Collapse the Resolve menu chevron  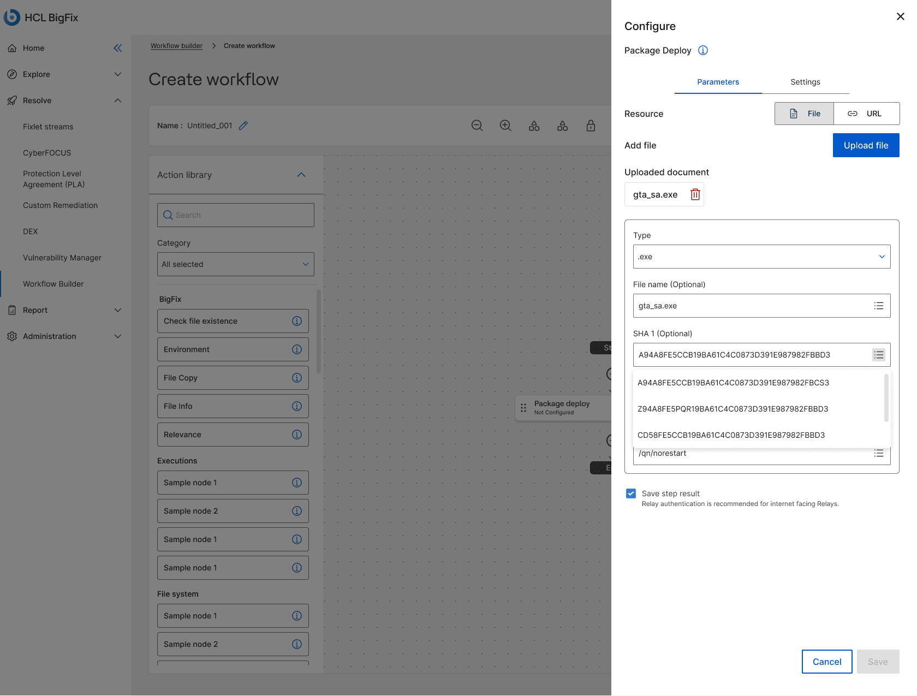118,100
